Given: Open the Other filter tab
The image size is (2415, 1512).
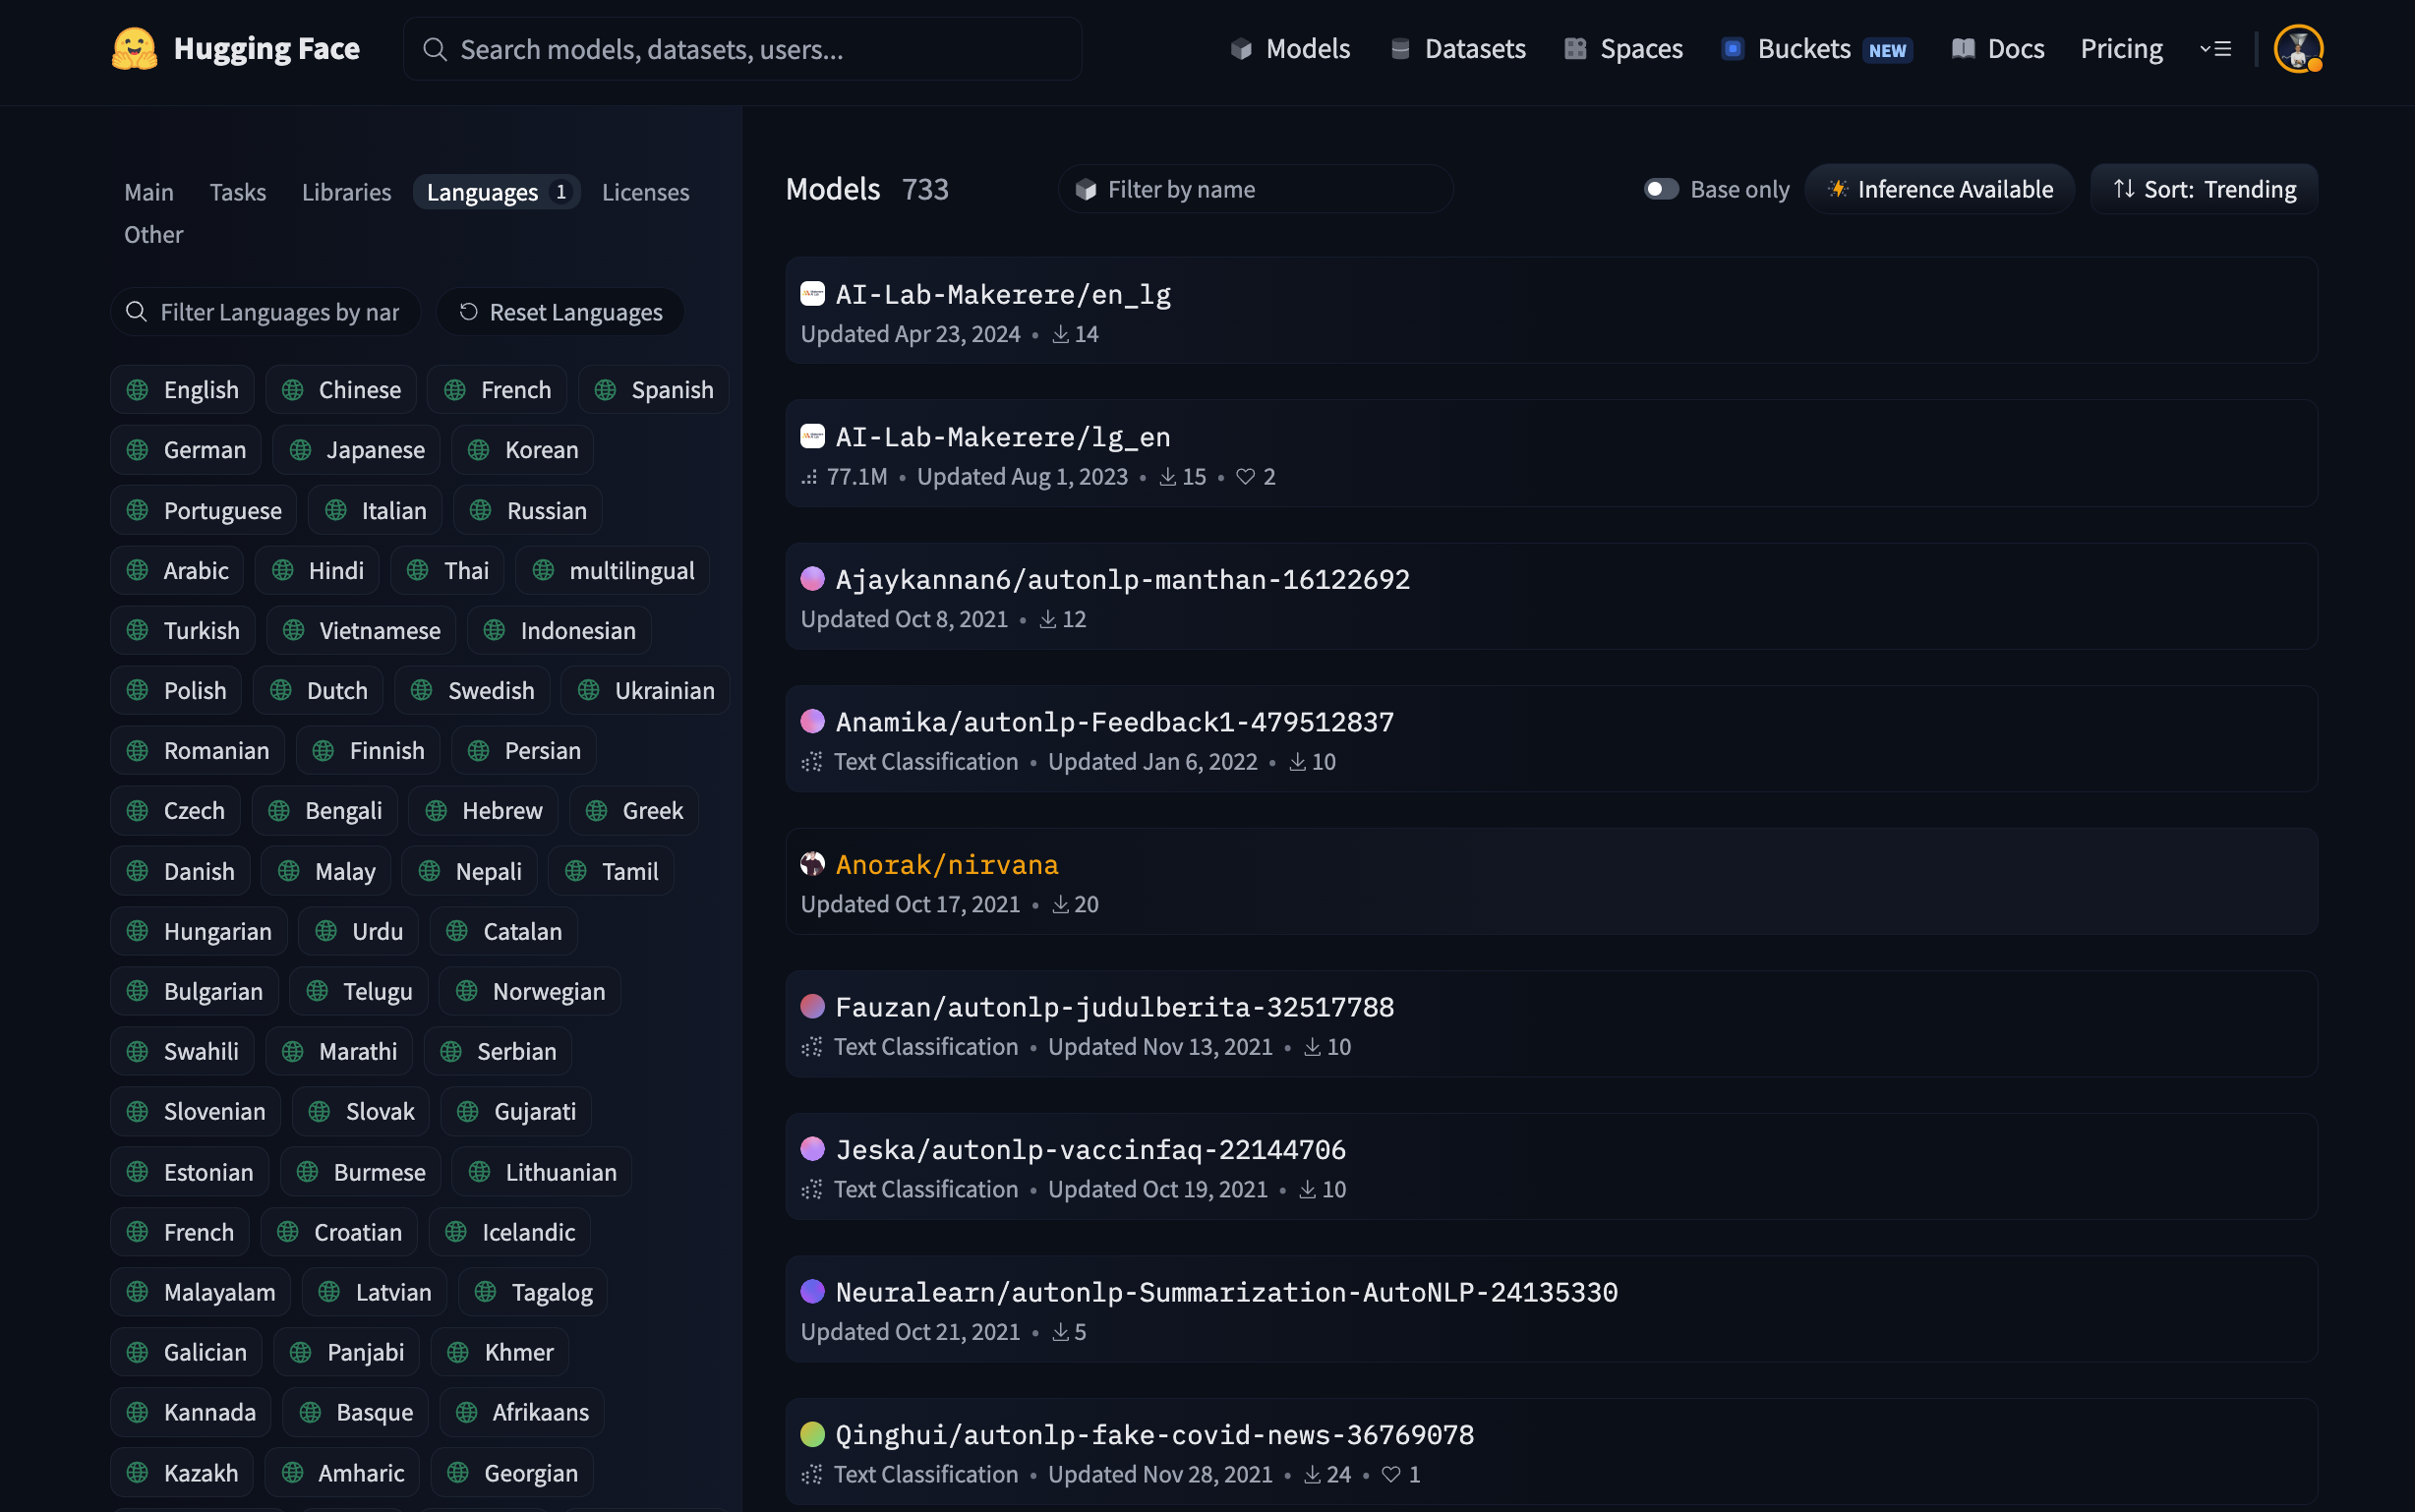Looking at the screenshot, I should 153,235.
